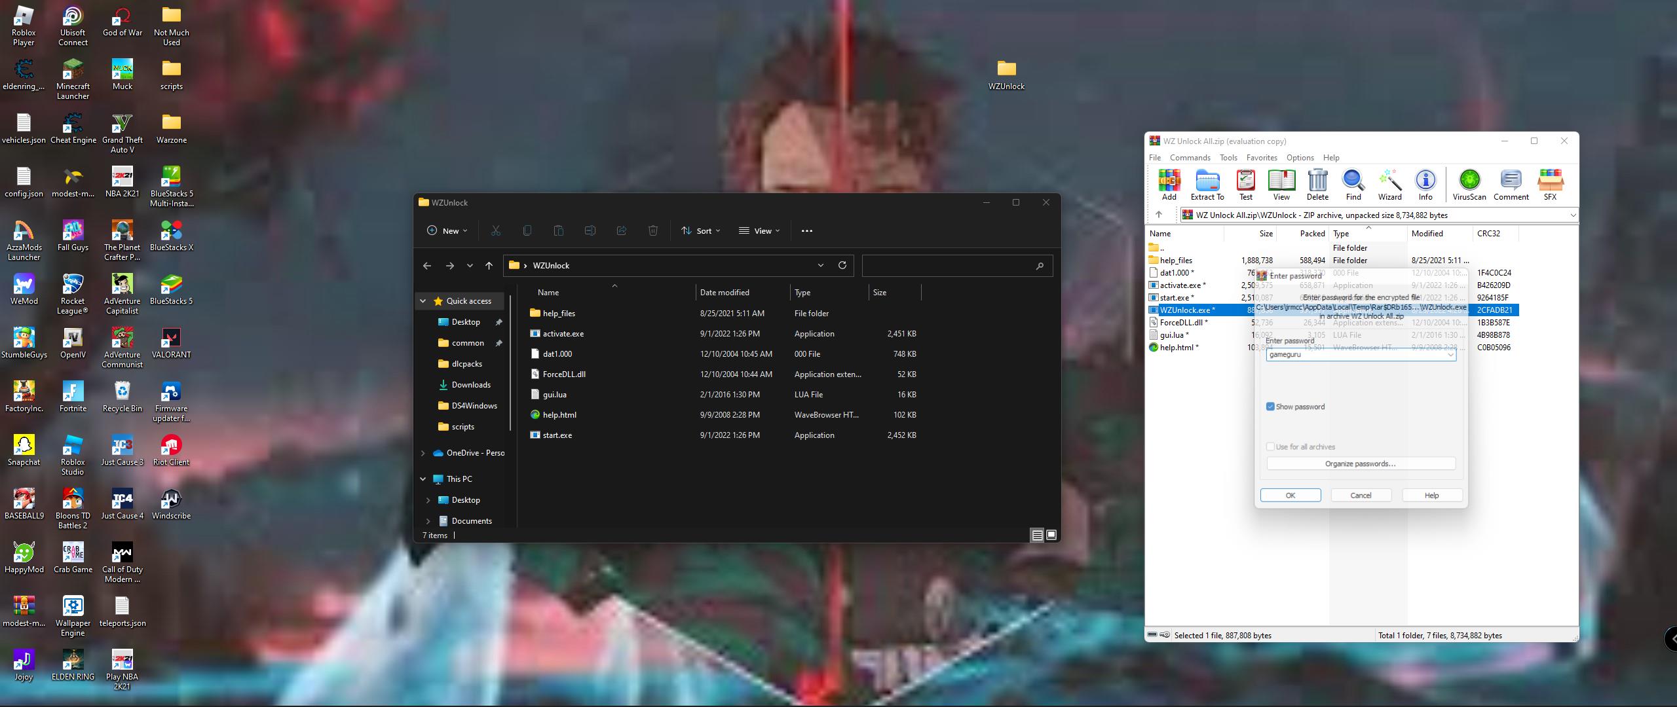The width and height of the screenshot is (1677, 707).
Task: Click the Explorer search box
Action: pyautogui.click(x=950, y=265)
